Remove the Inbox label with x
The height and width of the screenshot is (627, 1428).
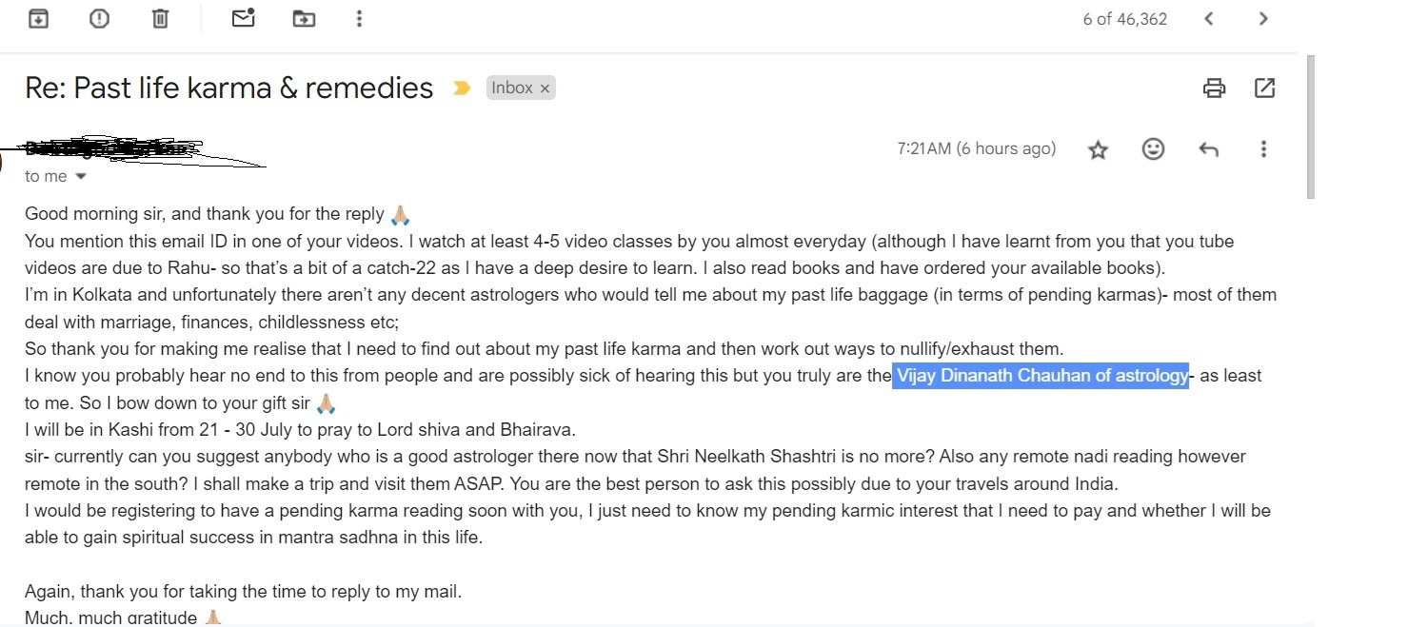pyautogui.click(x=545, y=88)
